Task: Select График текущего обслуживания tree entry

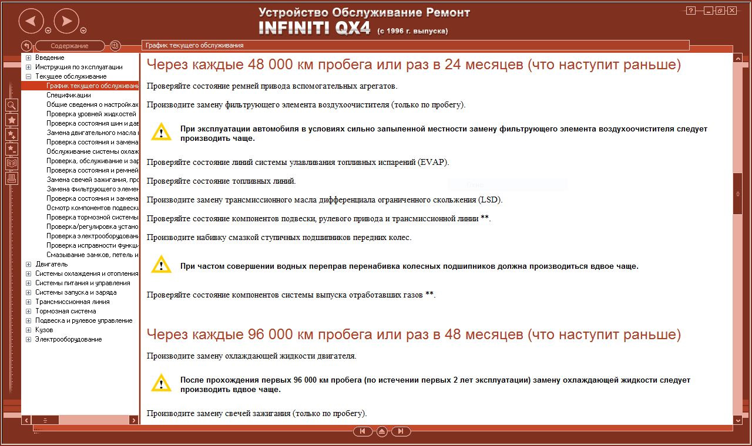Action: coord(92,86)
